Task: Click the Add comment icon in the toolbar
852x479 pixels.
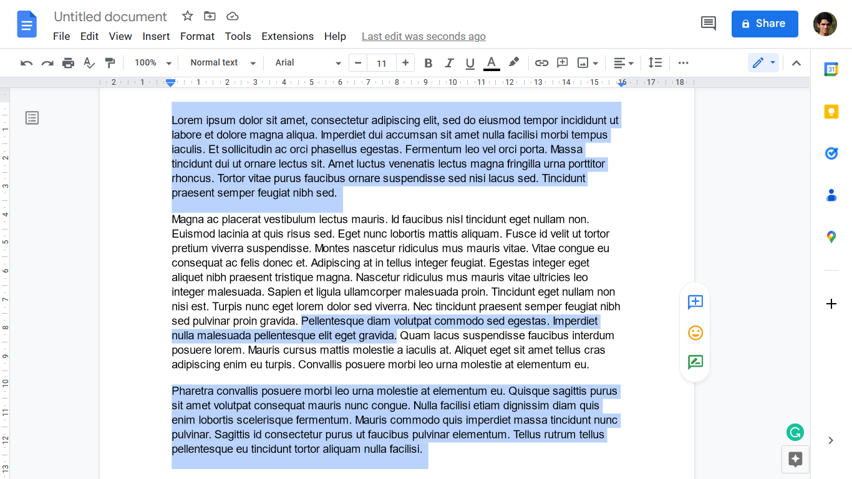Action: [x=562, y=62]
